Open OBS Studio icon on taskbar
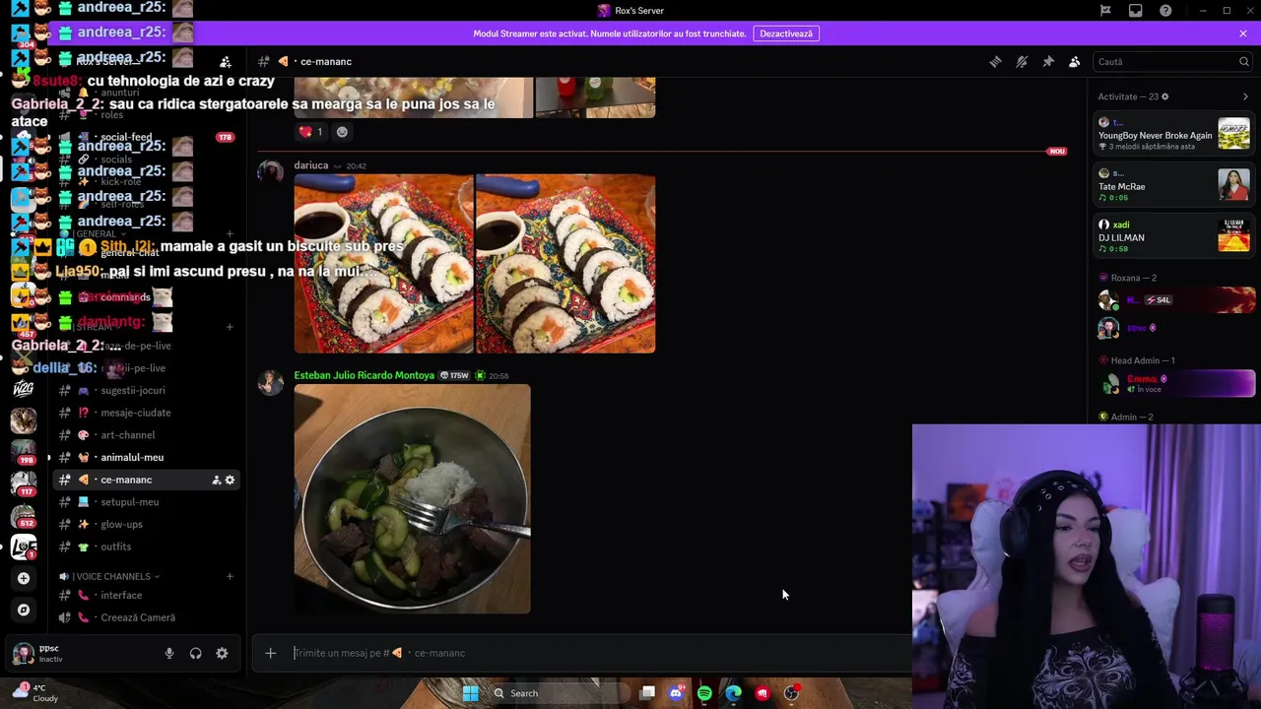Viewport: 1261px width, 709px height. tap(791, 693)
